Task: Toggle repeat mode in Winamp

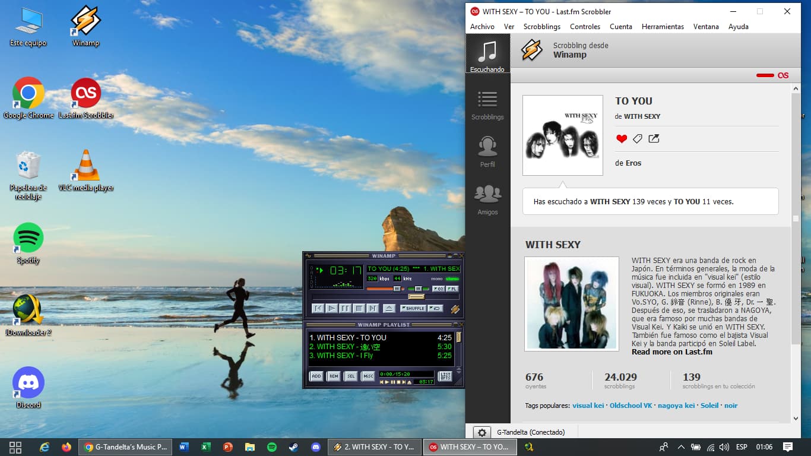Action: 435,308
